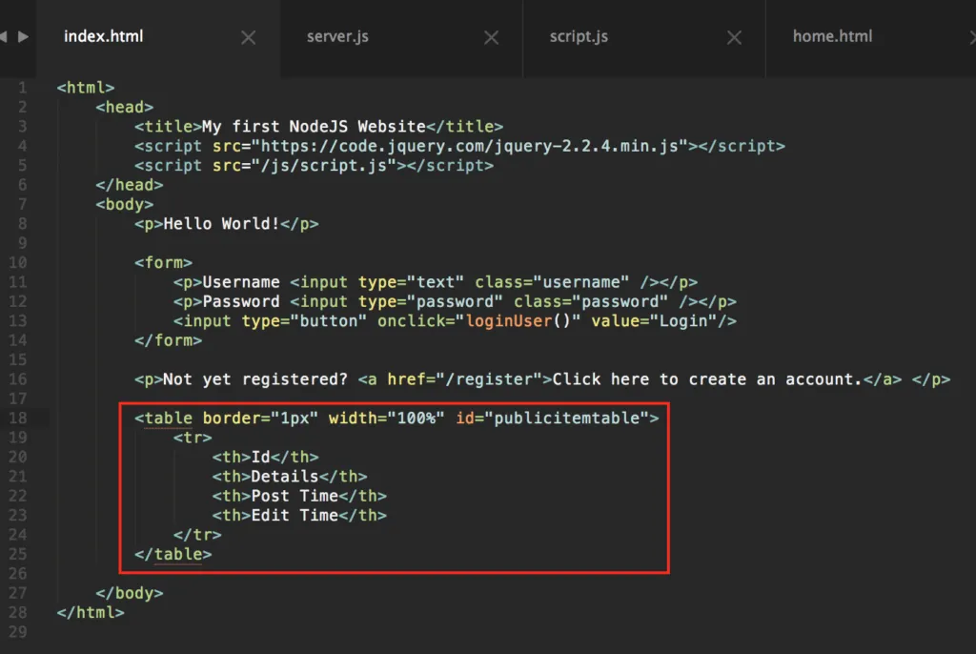
Task: Click the <table opening tag on line 18
Action: pyautogui.click(x=164, y=418)
